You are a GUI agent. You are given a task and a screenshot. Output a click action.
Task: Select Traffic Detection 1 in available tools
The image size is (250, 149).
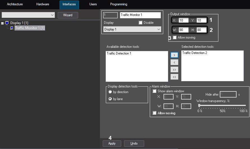(x=119, y=53)
